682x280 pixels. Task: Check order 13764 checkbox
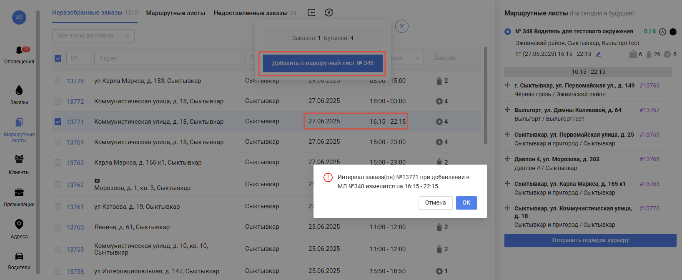[58, 142]
